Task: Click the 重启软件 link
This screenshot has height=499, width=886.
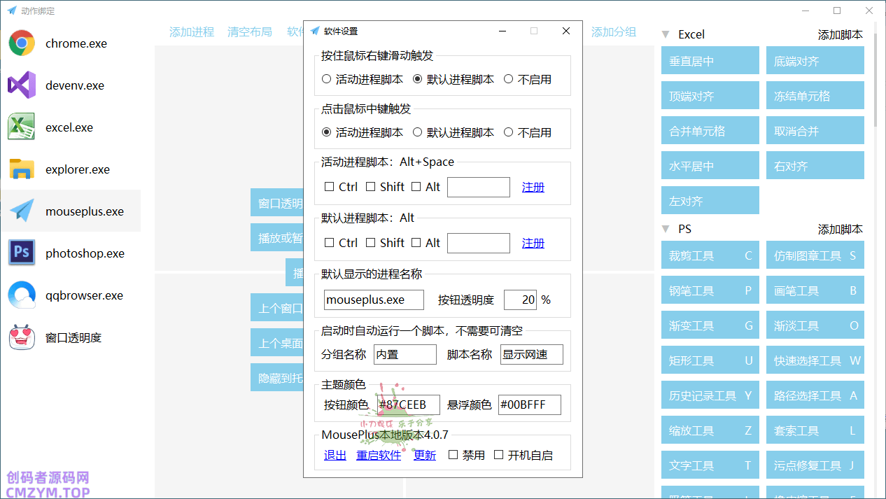Action: point(379,455)
